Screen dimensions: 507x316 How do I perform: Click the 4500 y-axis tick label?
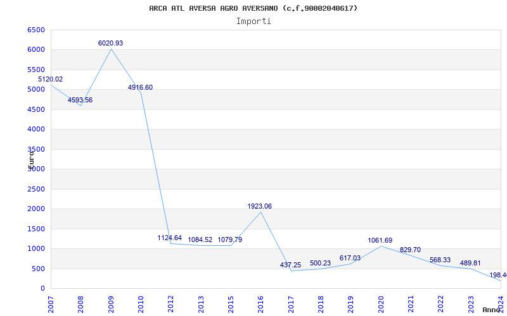click(x=36, y=109)
